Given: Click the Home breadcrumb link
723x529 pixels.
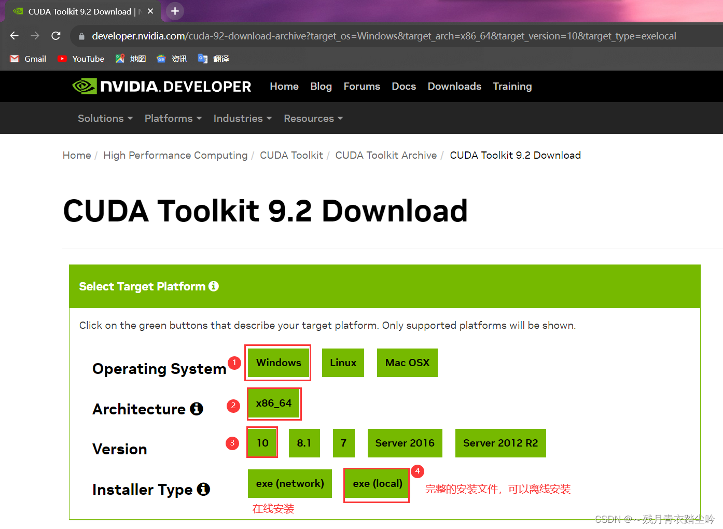Looking at the screenshot, I should pyautogui.click(x=77, y=155).
